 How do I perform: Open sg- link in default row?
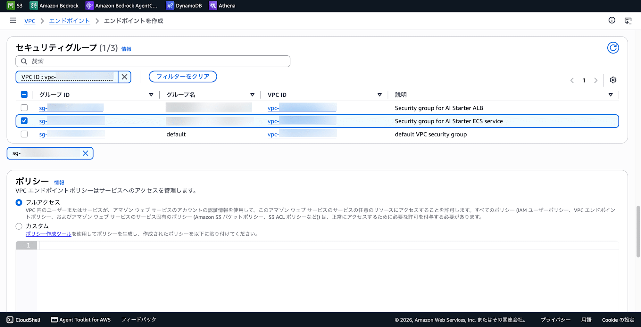coord(72,134)
